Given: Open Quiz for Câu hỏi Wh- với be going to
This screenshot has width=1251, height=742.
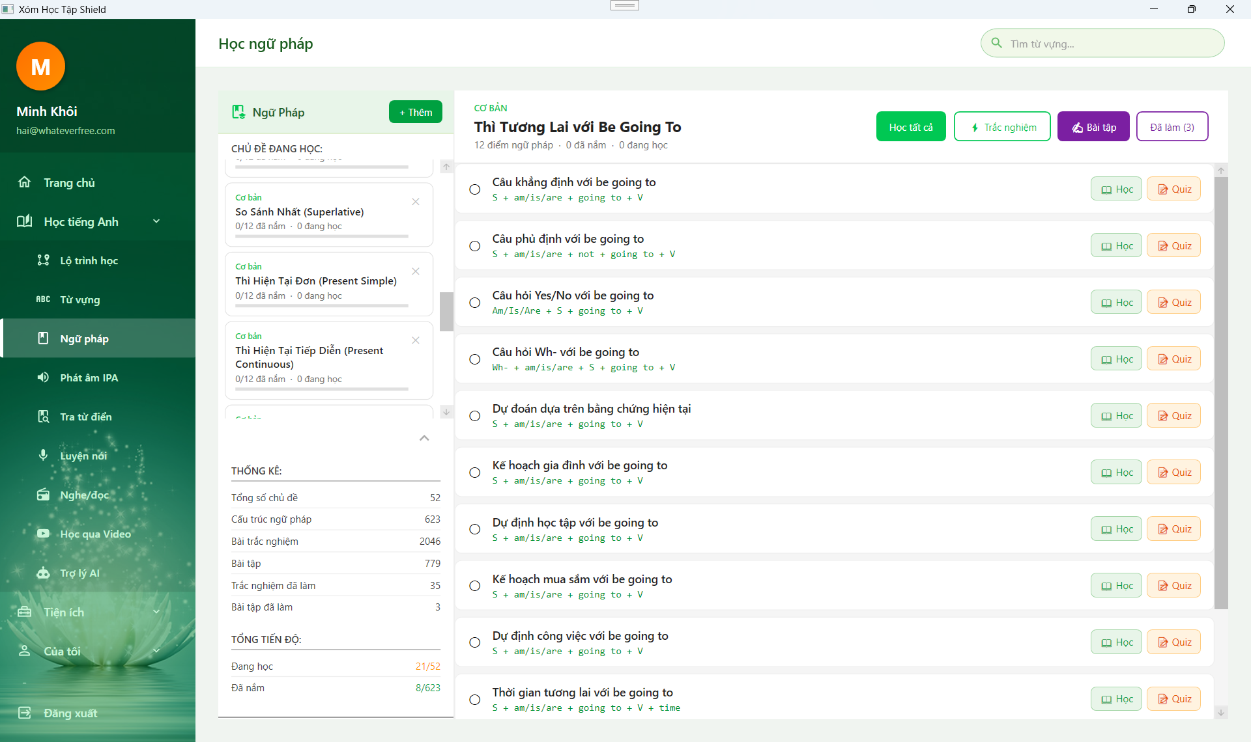Looking at the screenshot, I should click(x=1173, y=359).
